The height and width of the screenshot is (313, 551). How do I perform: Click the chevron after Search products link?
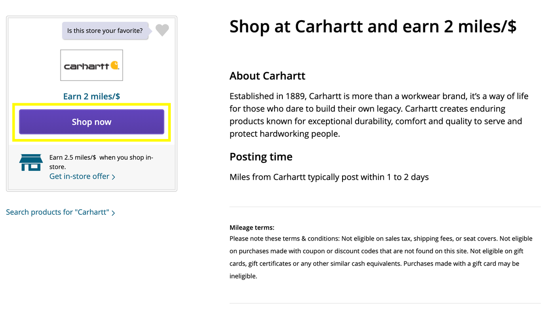[113, 212]
